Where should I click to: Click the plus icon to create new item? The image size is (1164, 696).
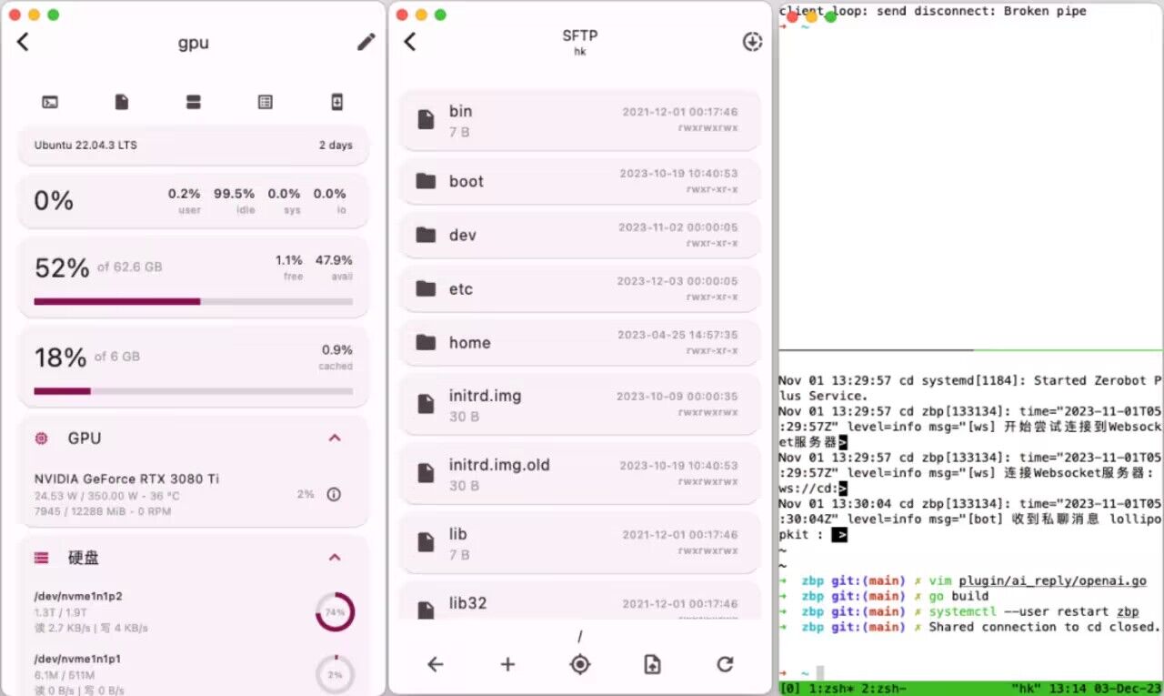(507, 664)
